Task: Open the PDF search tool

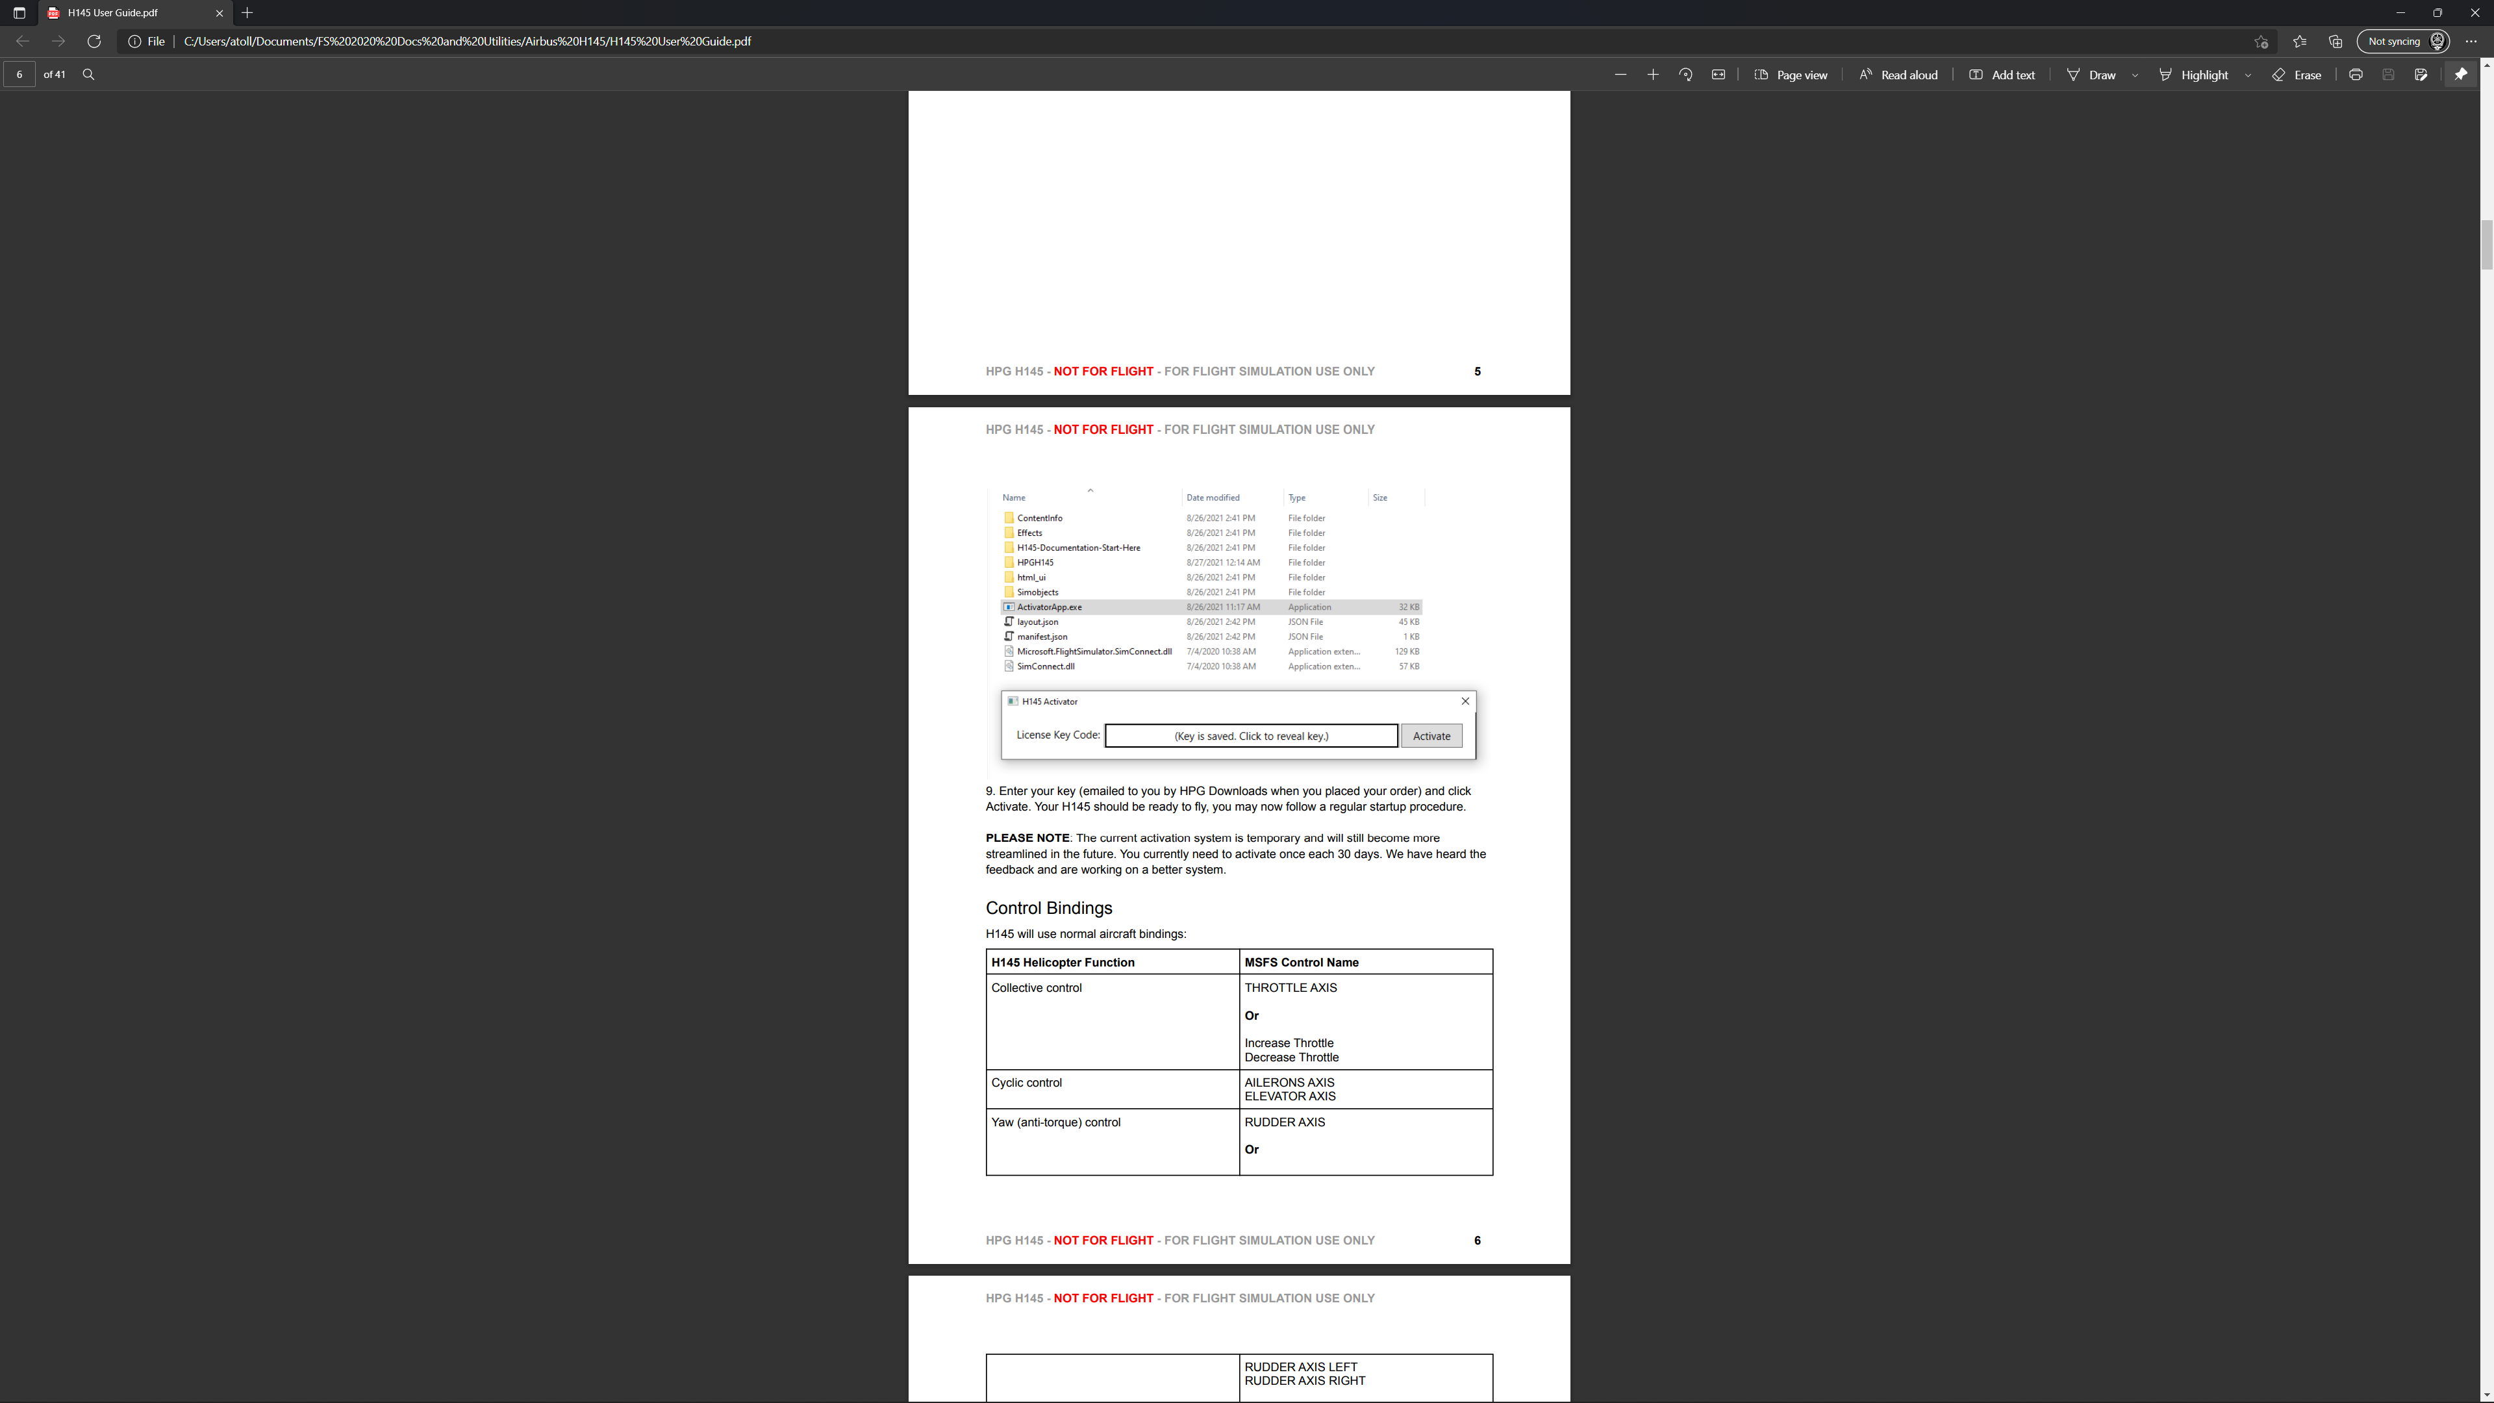Action: tap(88, 73)
